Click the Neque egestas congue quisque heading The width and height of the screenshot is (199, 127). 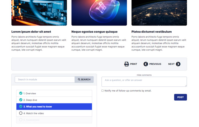[x=94, y=32]
